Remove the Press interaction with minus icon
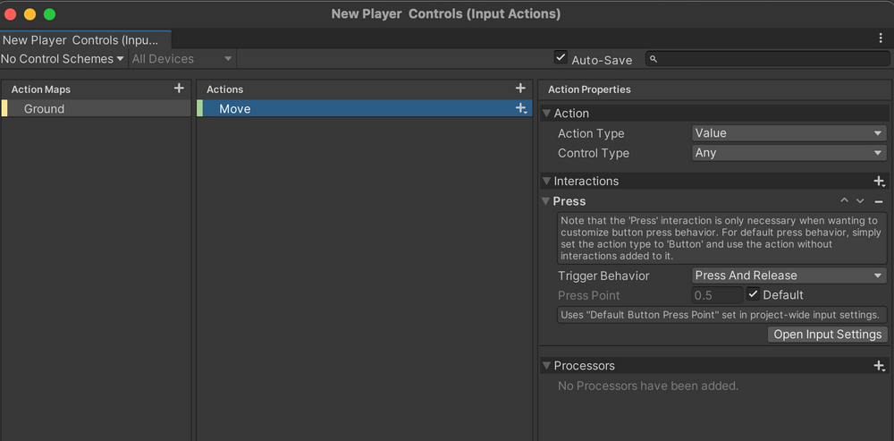 click(x=879, y=202)
